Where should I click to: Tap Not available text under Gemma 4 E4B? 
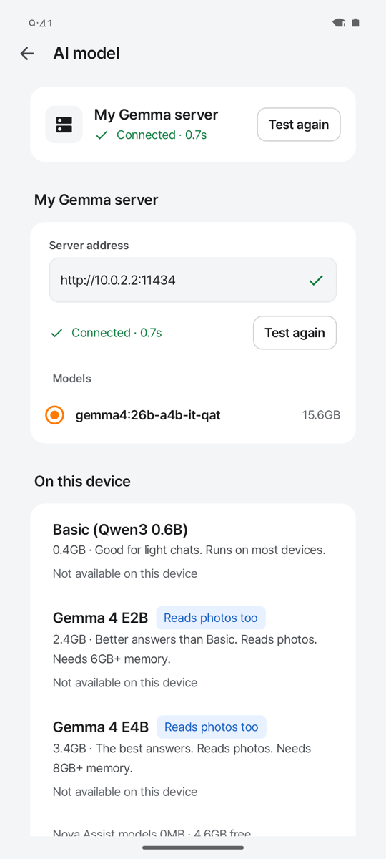pos(125,792)
